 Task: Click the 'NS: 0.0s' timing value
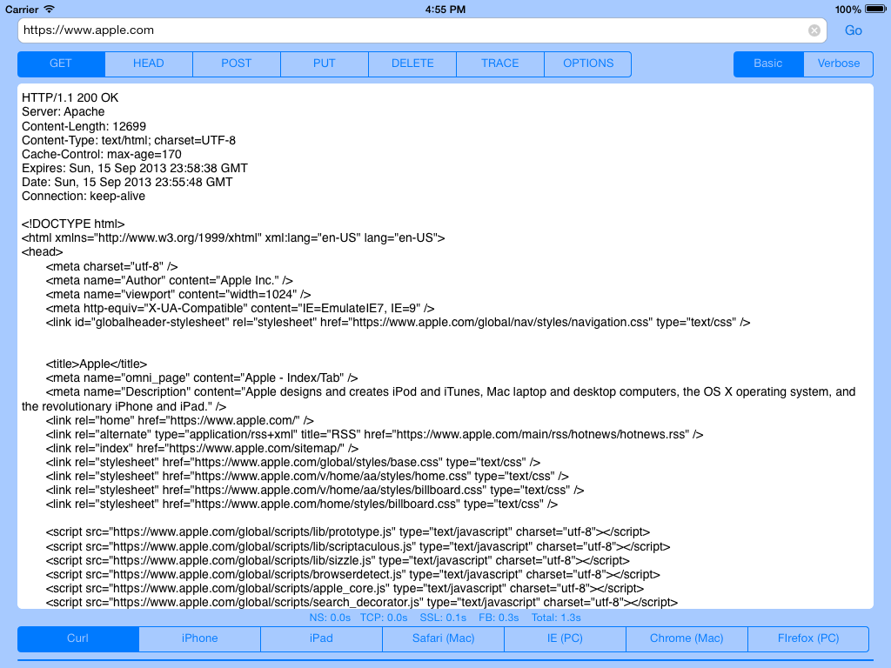[x=330, y=618]
